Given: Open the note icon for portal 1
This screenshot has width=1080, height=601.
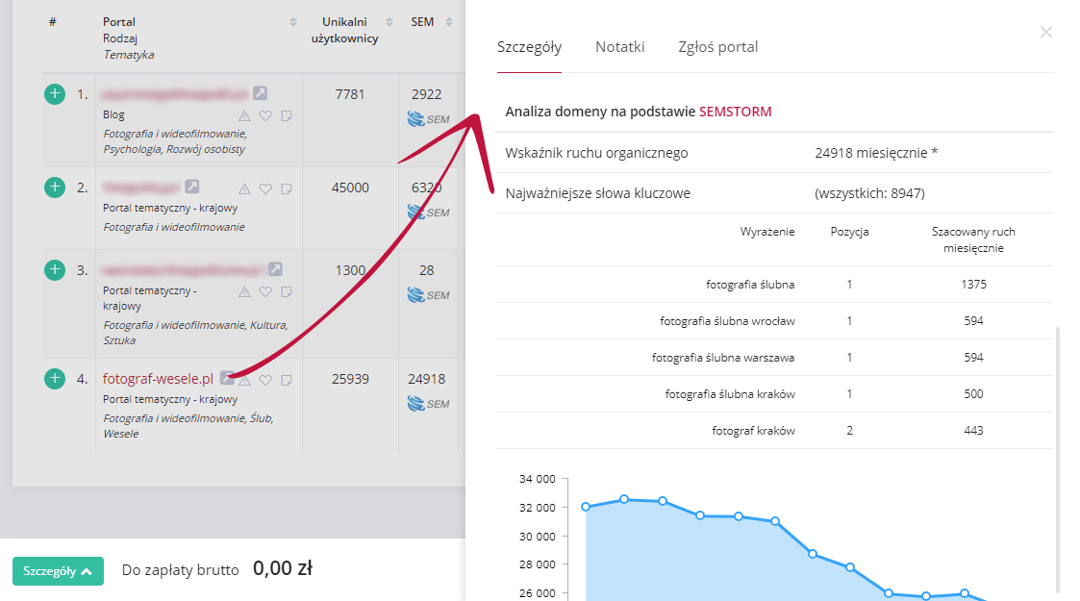Looking at the screenshot, I should click(x=287, y=115).
